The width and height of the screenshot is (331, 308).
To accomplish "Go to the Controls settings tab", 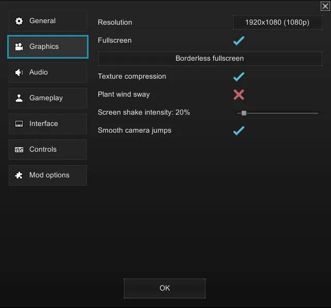I will click(x=47, y=150).
